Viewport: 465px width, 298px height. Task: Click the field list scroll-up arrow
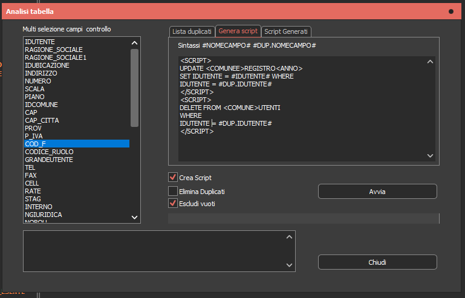(x=134, y=43)
